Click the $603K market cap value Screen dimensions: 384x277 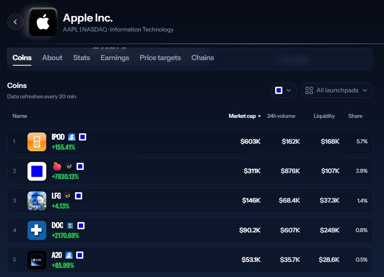pos(250,141)
